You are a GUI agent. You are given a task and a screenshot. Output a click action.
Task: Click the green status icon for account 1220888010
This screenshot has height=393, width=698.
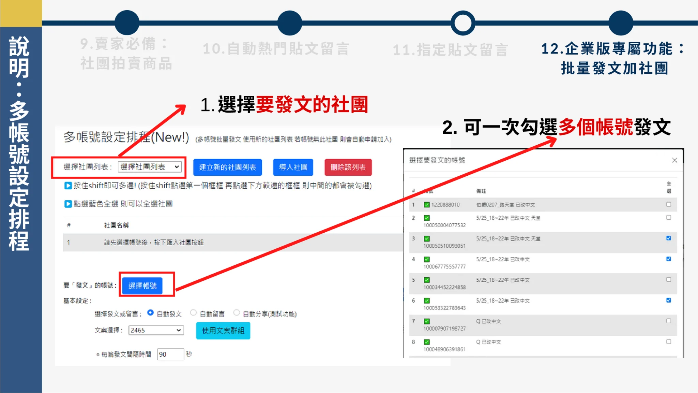[x=427, y=205]
